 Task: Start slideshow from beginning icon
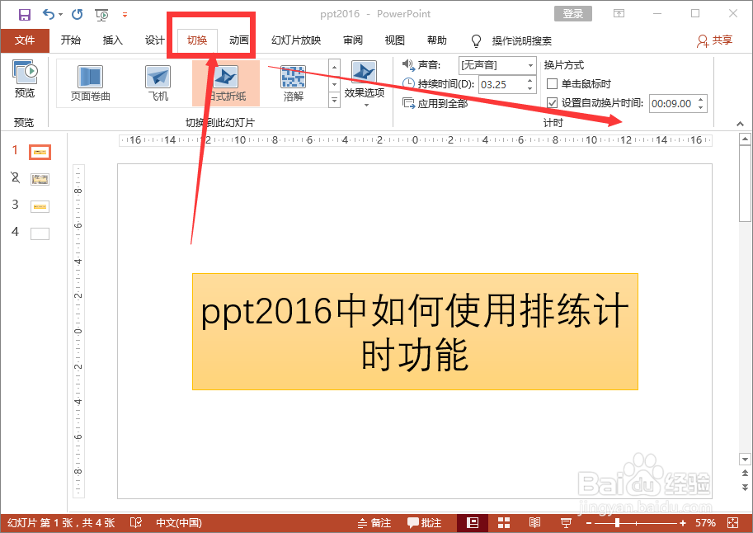(101, 15)
